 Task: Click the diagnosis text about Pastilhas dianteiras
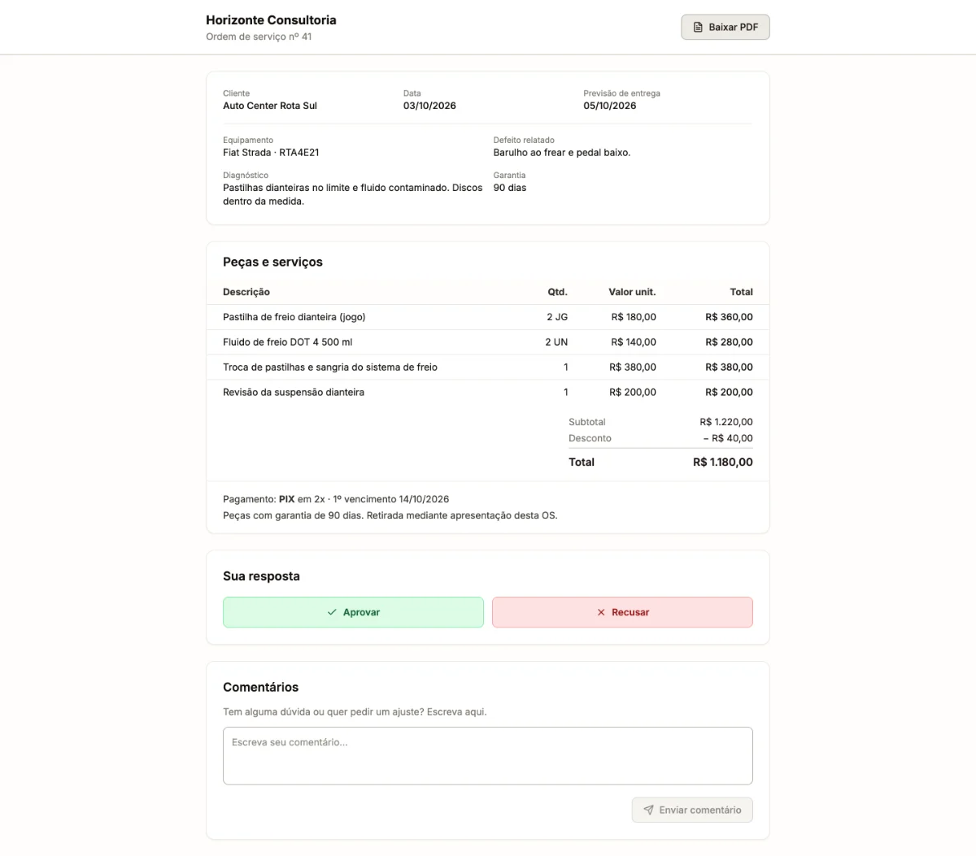[x=353, y=194]
